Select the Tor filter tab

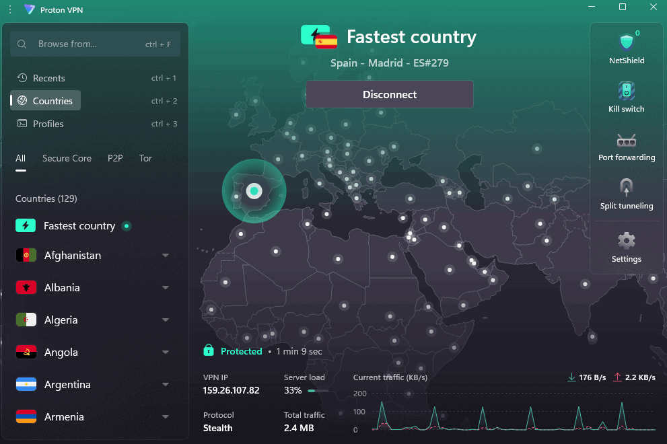coord(145,159)
